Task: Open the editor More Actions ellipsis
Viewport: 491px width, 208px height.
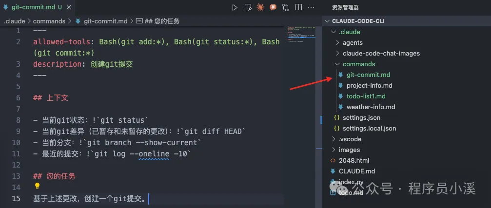Action: click(311, 7)
